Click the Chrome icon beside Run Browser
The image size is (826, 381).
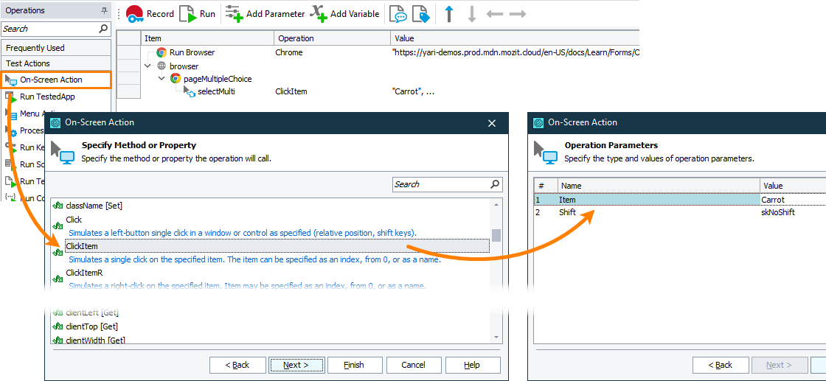click(162, 53)
